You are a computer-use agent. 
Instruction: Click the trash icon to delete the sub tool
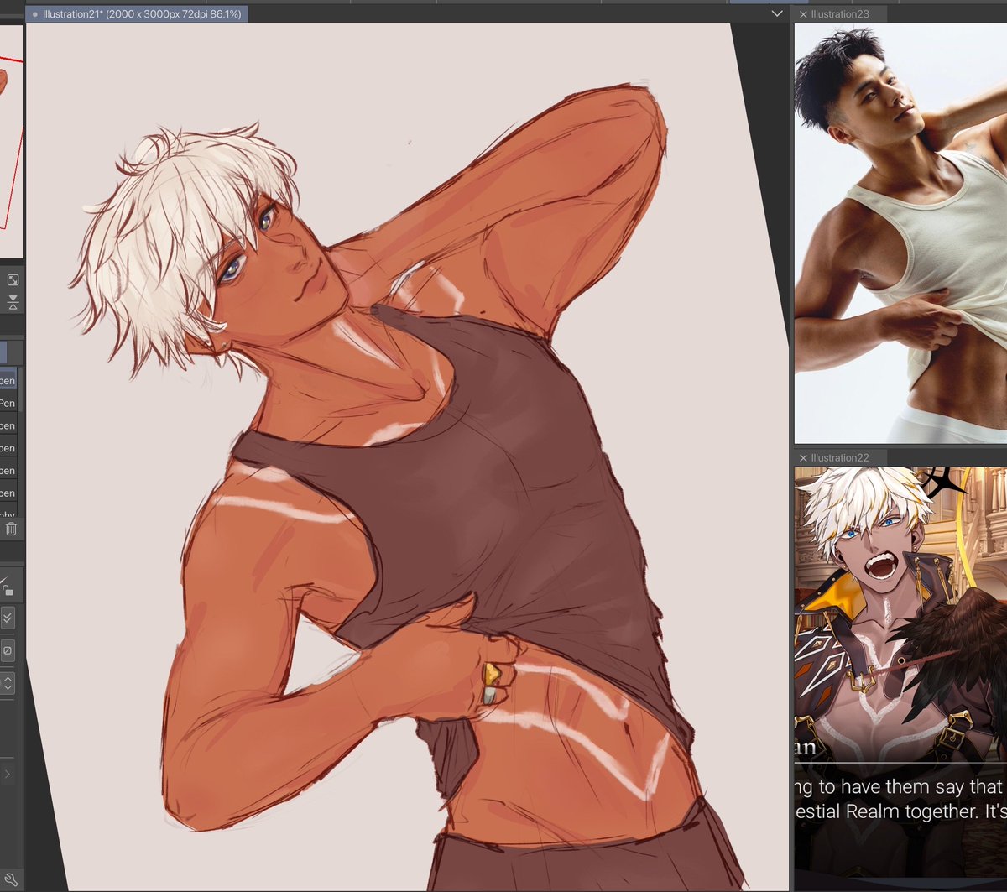[11, 529]
